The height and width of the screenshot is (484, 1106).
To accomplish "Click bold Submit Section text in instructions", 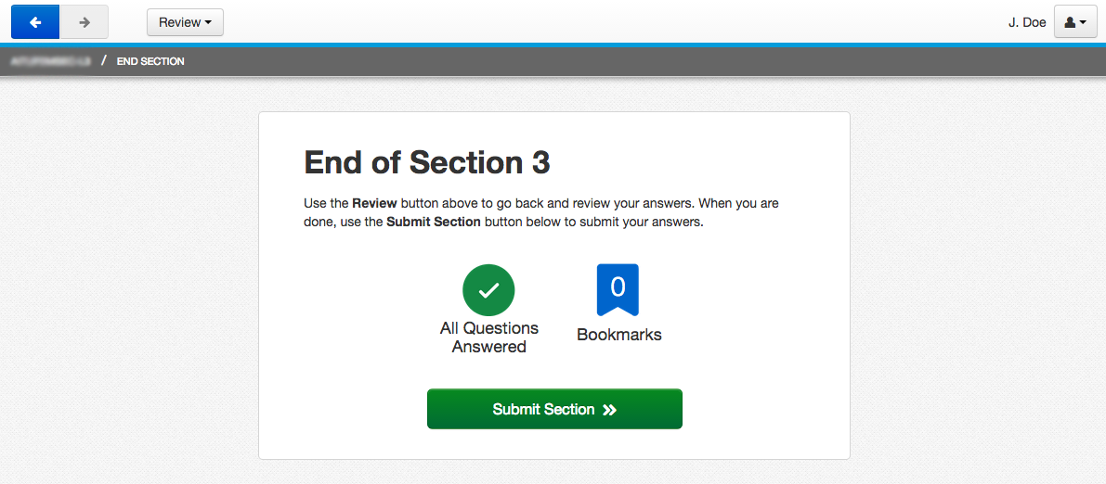I will (x=434, y=222).
